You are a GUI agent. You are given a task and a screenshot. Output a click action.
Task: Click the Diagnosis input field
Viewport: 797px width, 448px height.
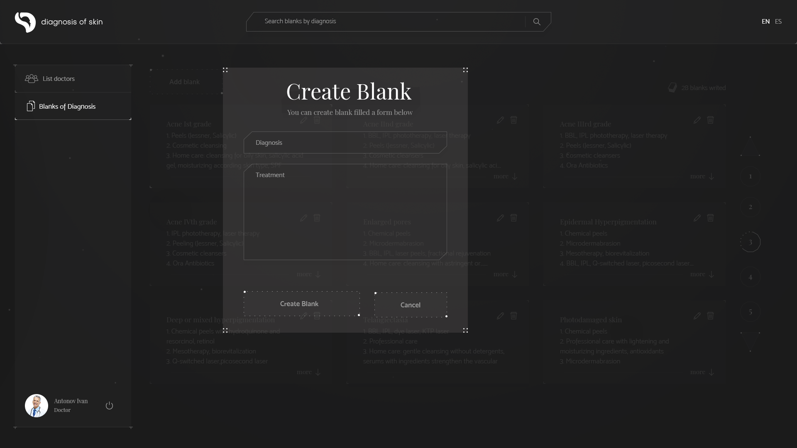coord(345,143)
